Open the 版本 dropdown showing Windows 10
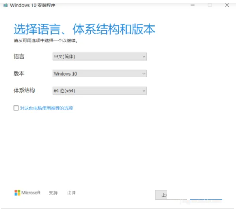The image size is (236, 209). tap(100, 74)
